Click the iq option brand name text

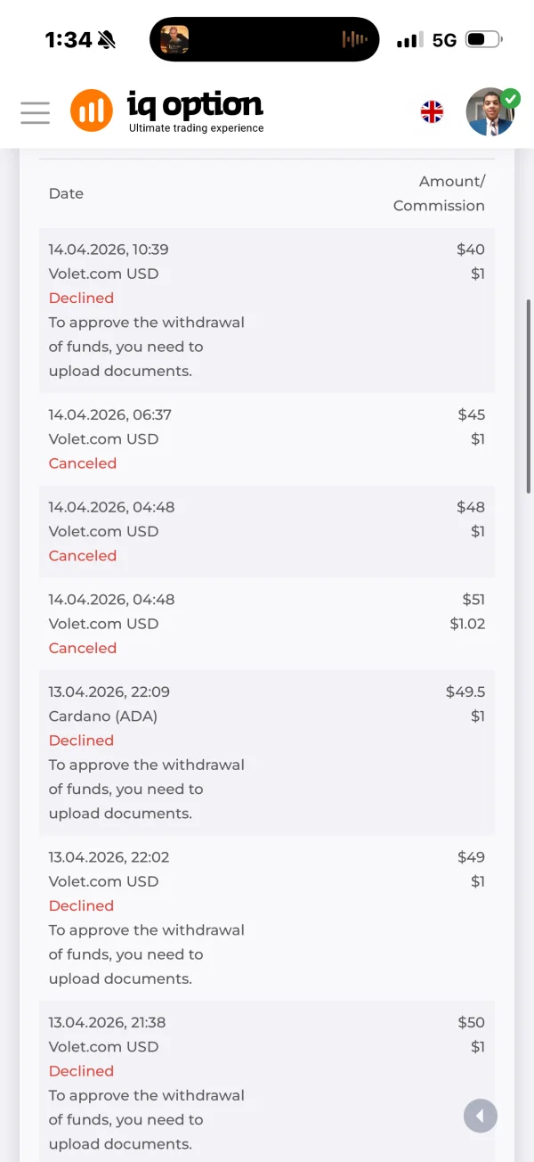click(195, 105)
